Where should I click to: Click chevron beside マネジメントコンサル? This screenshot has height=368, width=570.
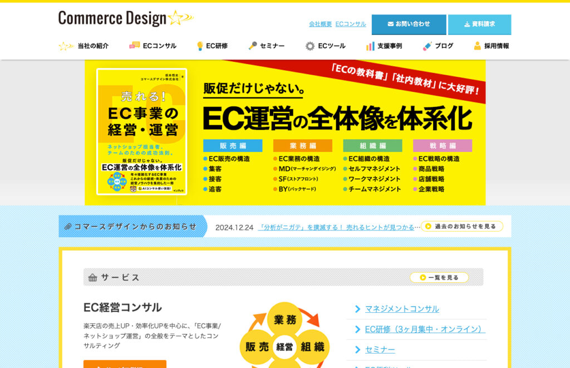click(358, 309)
